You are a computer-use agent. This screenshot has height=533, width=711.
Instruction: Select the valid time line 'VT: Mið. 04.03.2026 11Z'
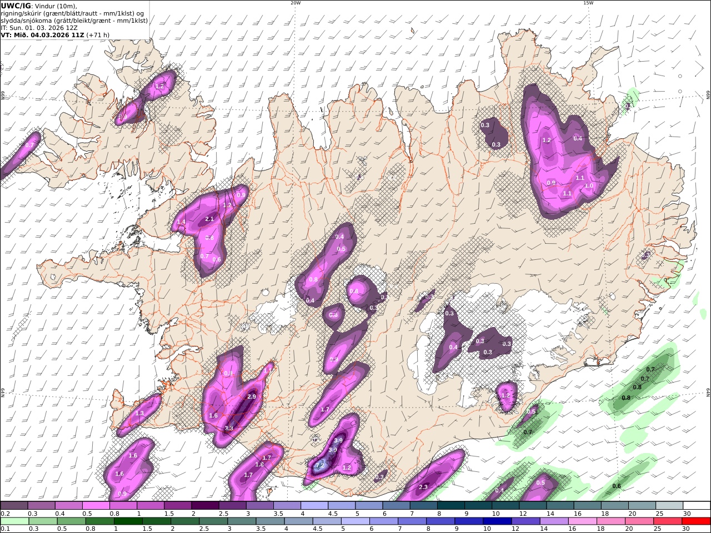(x=42, y=34)
